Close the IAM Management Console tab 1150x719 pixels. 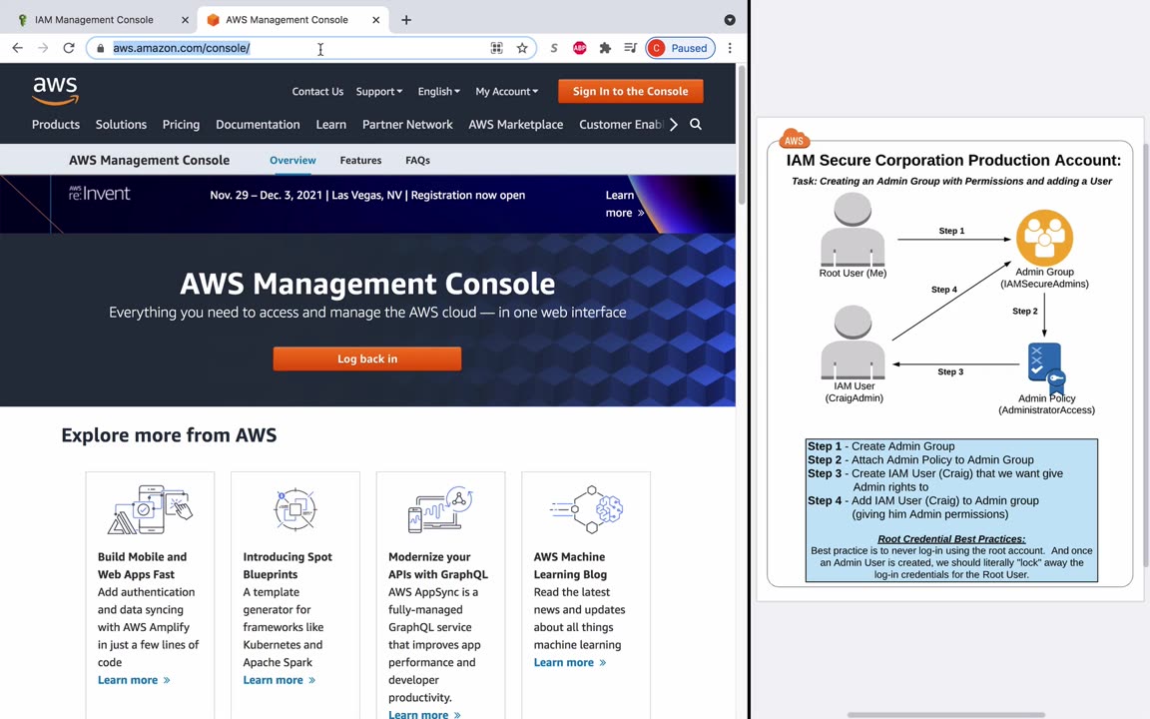click(x=185, y=20)
